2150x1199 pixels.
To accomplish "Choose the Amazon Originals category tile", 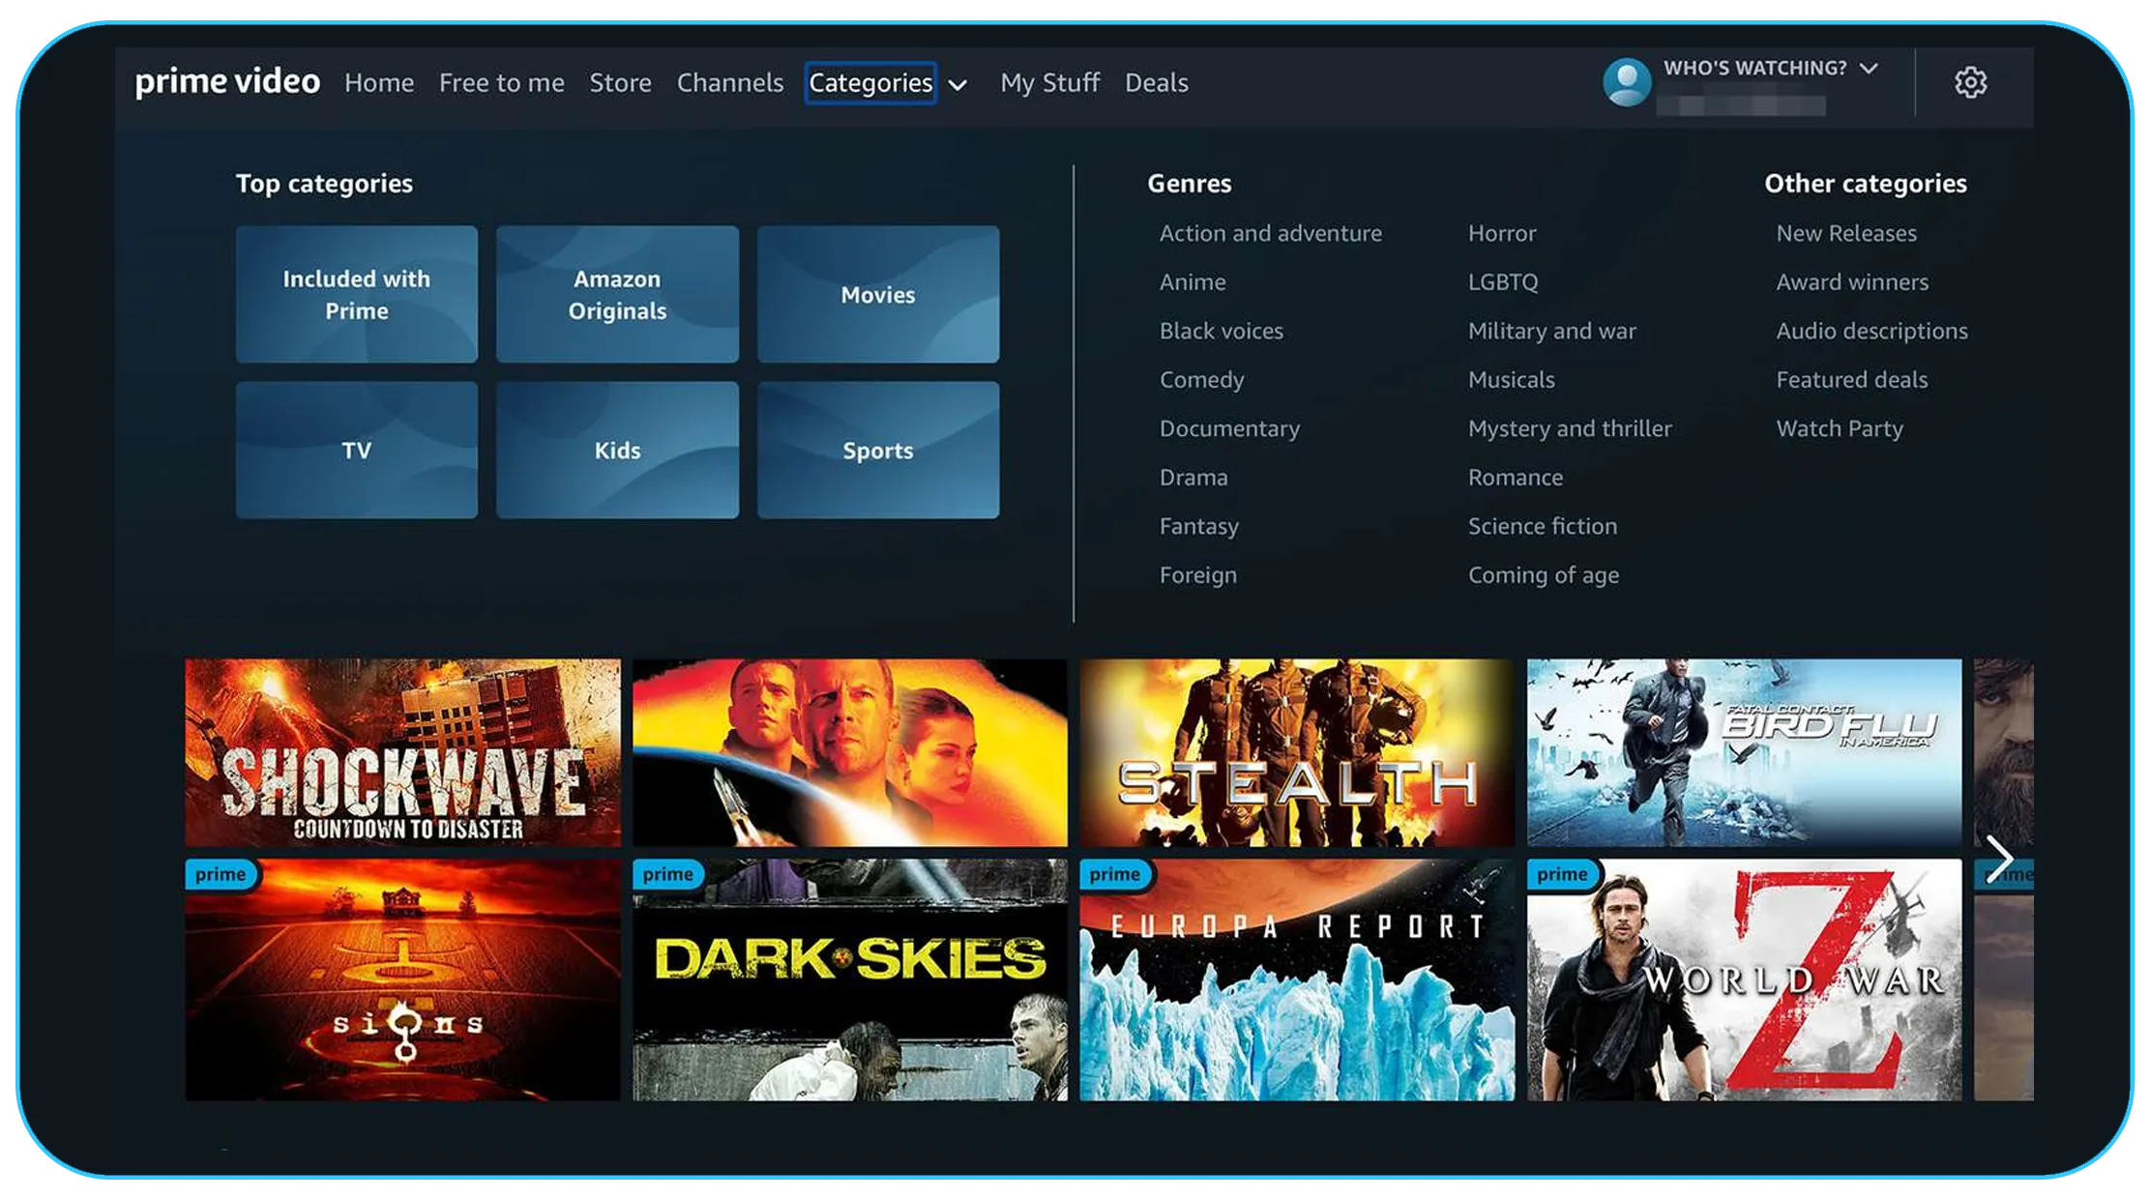I will [617, 294].
